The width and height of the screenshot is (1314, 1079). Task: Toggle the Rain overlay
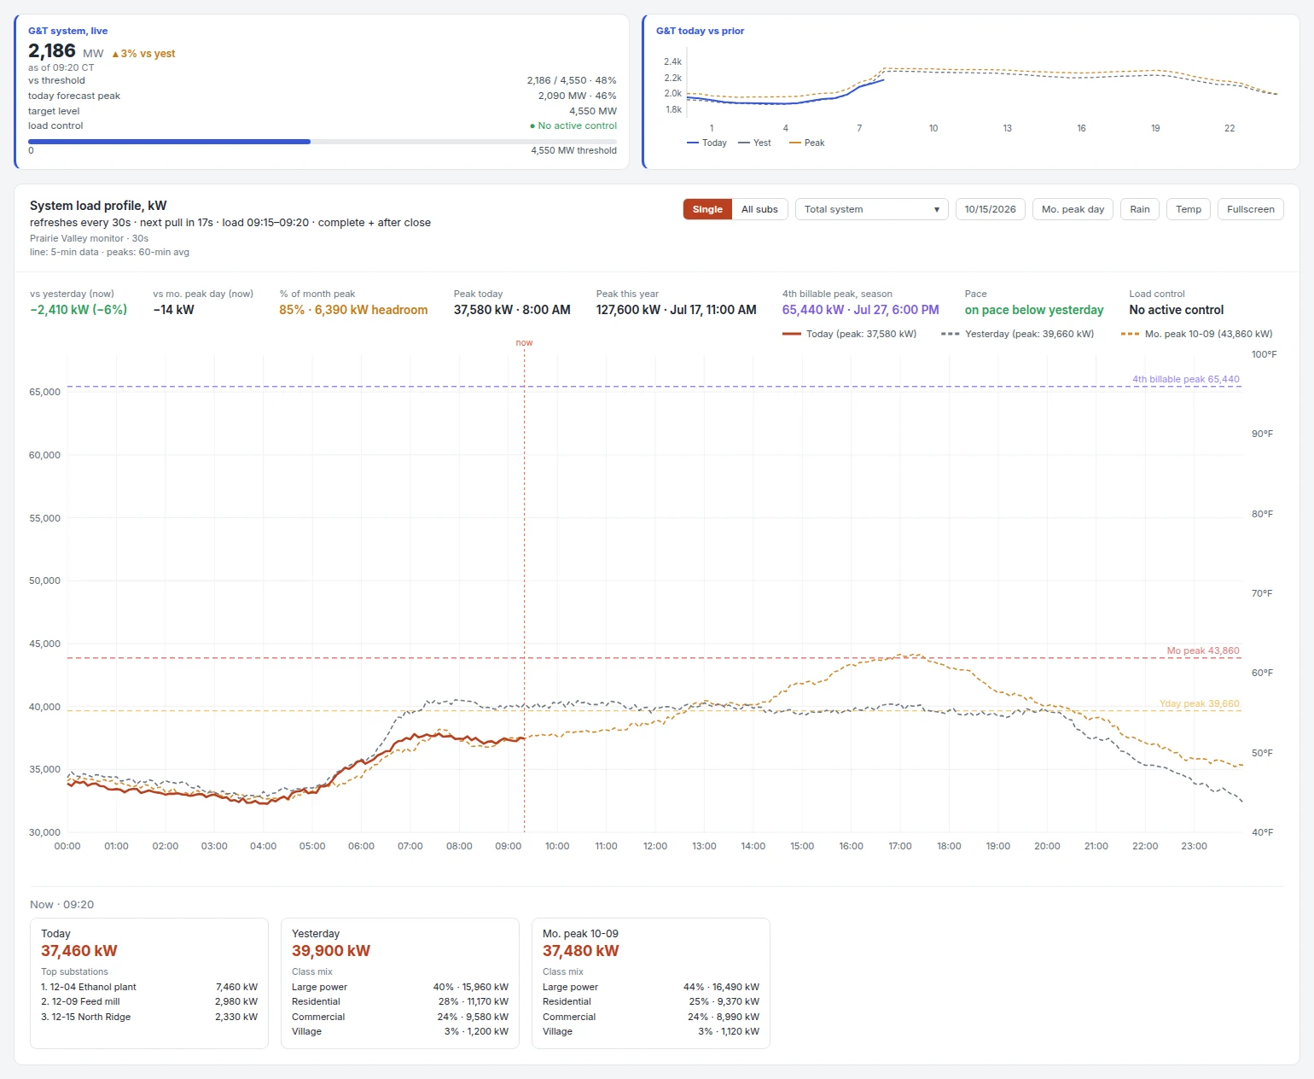tap(1139, 209)
